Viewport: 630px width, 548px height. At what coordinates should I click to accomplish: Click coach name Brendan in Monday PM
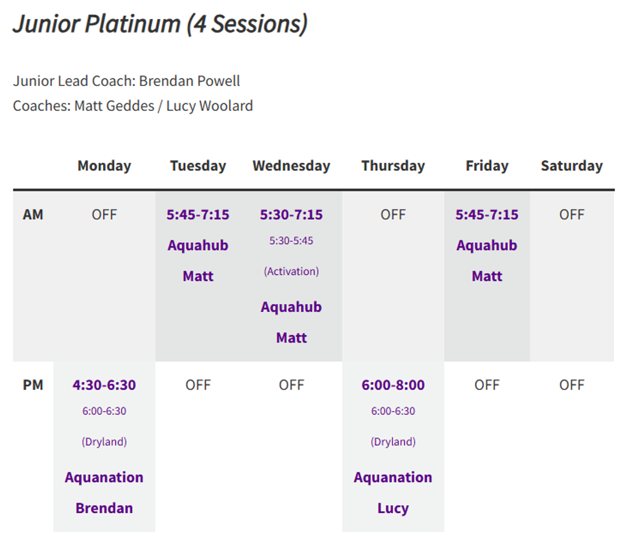104,508
